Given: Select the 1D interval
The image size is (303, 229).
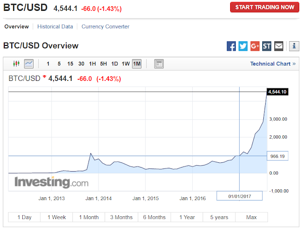Looking at the screenshot, I should [115, 64].
